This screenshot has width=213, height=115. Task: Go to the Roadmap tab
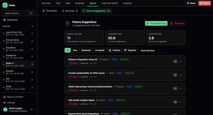click(80, 3)
